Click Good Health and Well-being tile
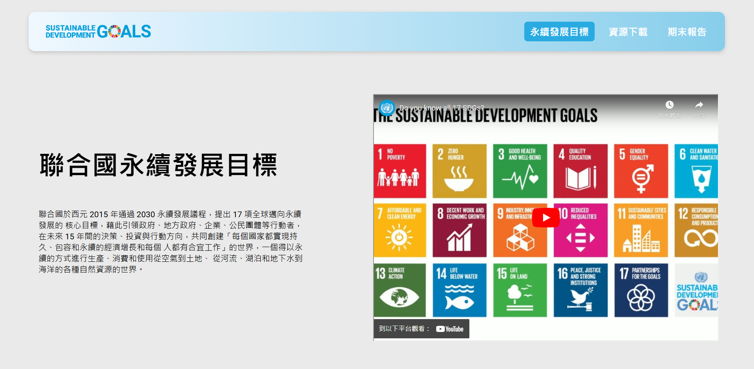This screenshot has width=754, height=369. pos(520,171)
